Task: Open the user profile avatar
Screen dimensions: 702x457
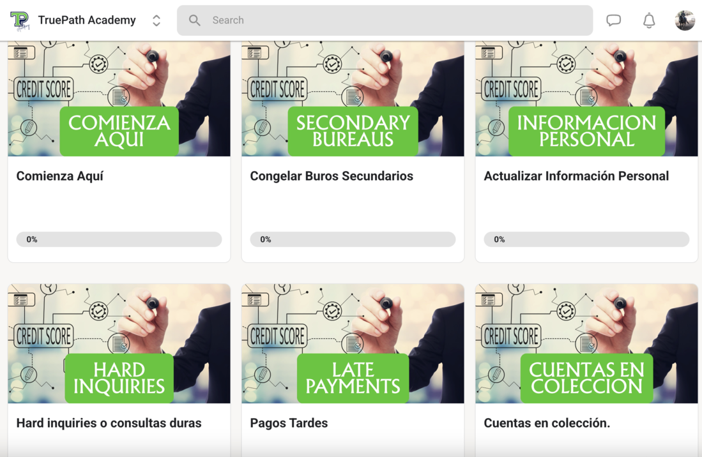Action: tap(685, 20)
